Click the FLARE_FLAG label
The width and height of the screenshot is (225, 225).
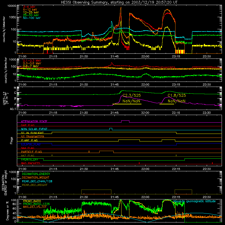click(x=29, y=140)
